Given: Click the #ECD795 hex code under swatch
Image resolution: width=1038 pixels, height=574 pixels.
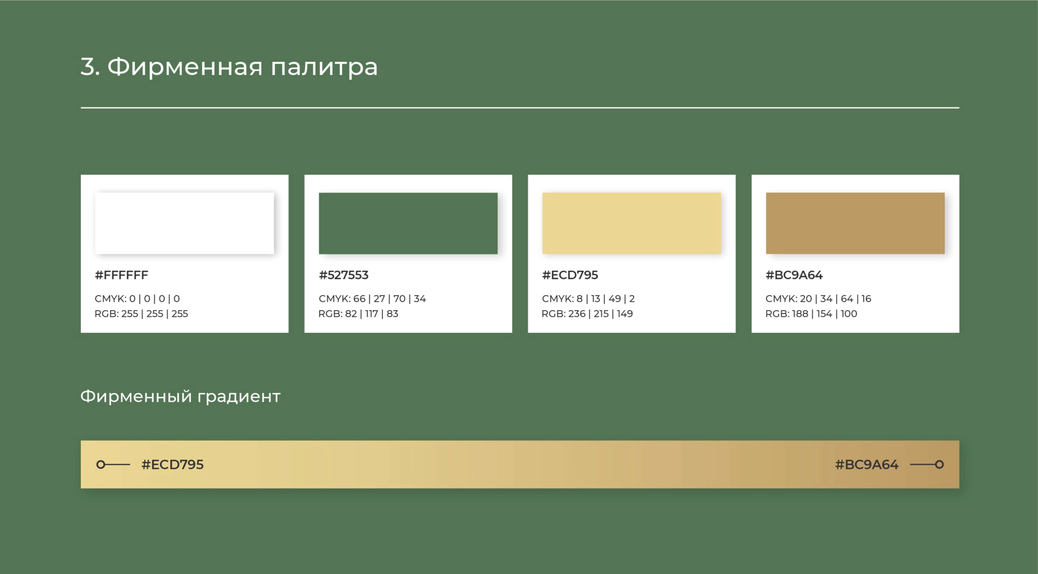Looking at the screenshot, I should [570, 275].
